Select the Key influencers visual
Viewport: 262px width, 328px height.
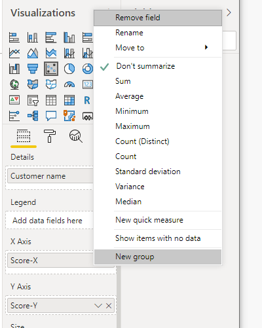[14, 116]
